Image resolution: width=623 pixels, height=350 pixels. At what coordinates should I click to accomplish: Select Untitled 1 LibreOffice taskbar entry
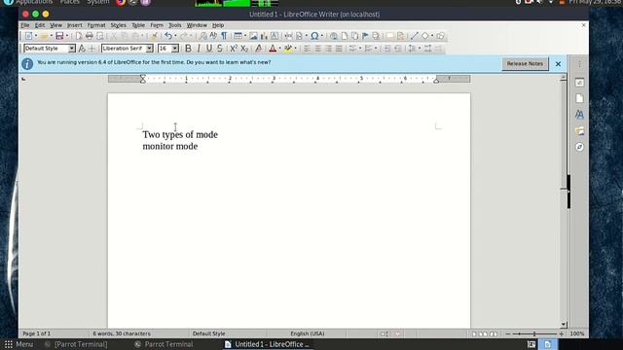point(268,344)
